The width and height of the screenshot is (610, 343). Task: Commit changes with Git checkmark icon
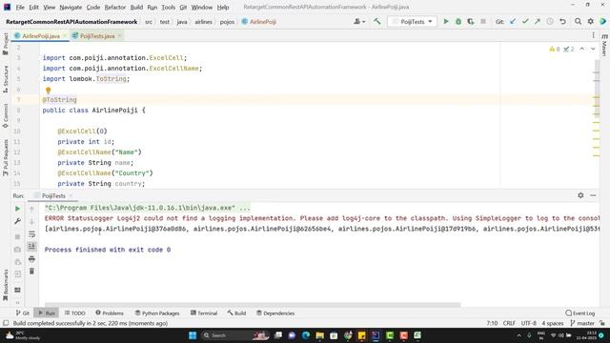click(525, 22)
